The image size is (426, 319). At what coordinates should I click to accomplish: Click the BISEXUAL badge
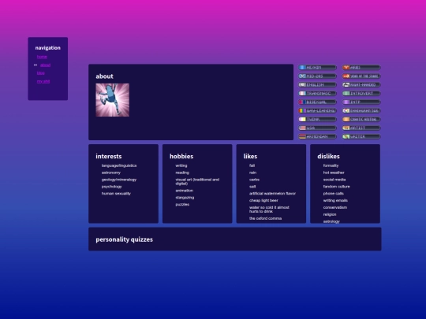pos(317,102)
